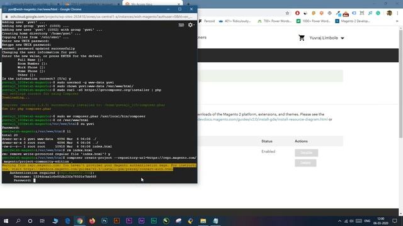Click the 'Enabled' status text
This screenshot has width=403, height=226.
(268, 151)
